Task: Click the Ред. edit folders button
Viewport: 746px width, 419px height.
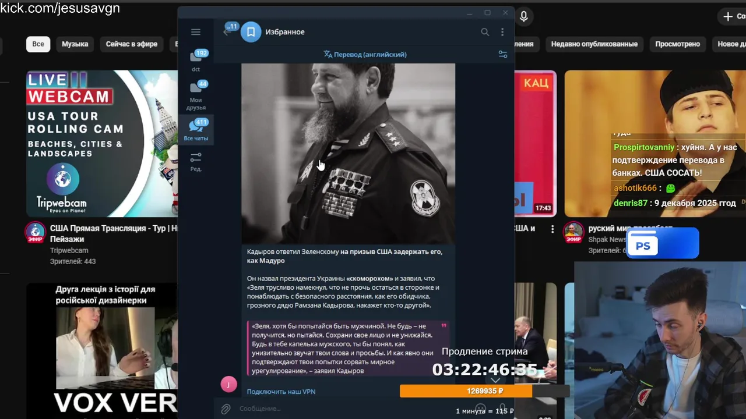Action: [196, 161]
